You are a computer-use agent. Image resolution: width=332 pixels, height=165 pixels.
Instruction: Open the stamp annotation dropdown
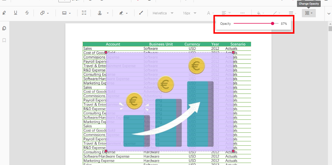[x=103, y=13]
